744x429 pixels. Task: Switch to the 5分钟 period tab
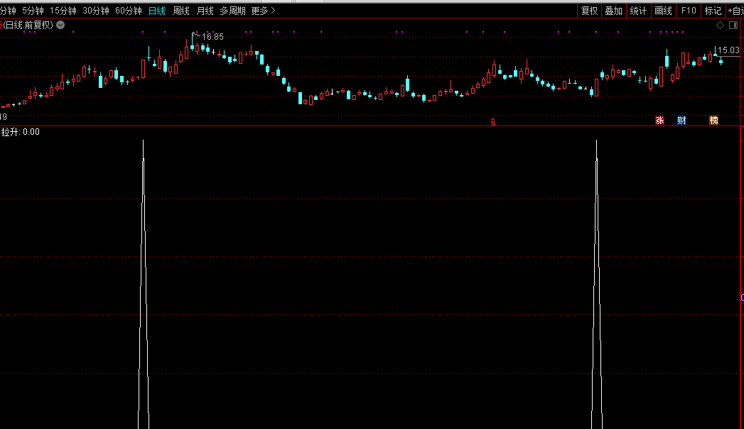[x=33, y=11]
